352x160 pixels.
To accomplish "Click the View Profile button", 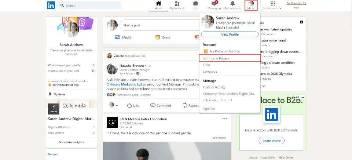I will pyautogui.click(x=230, y=34).
